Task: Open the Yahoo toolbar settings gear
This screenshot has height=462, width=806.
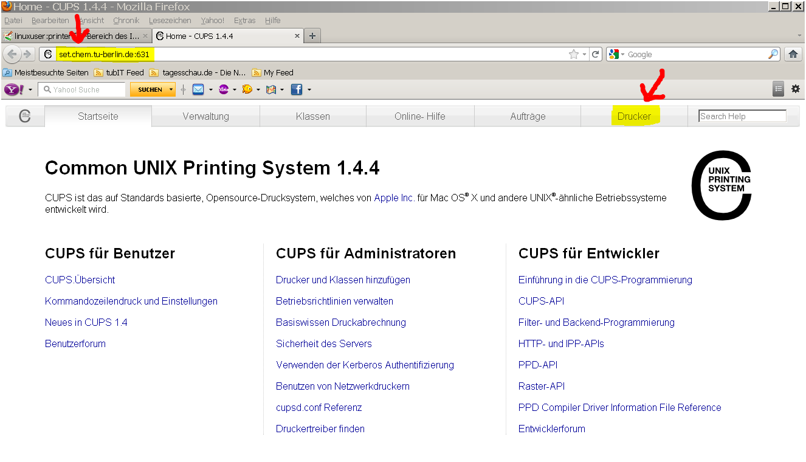Action: coord(795,89)
